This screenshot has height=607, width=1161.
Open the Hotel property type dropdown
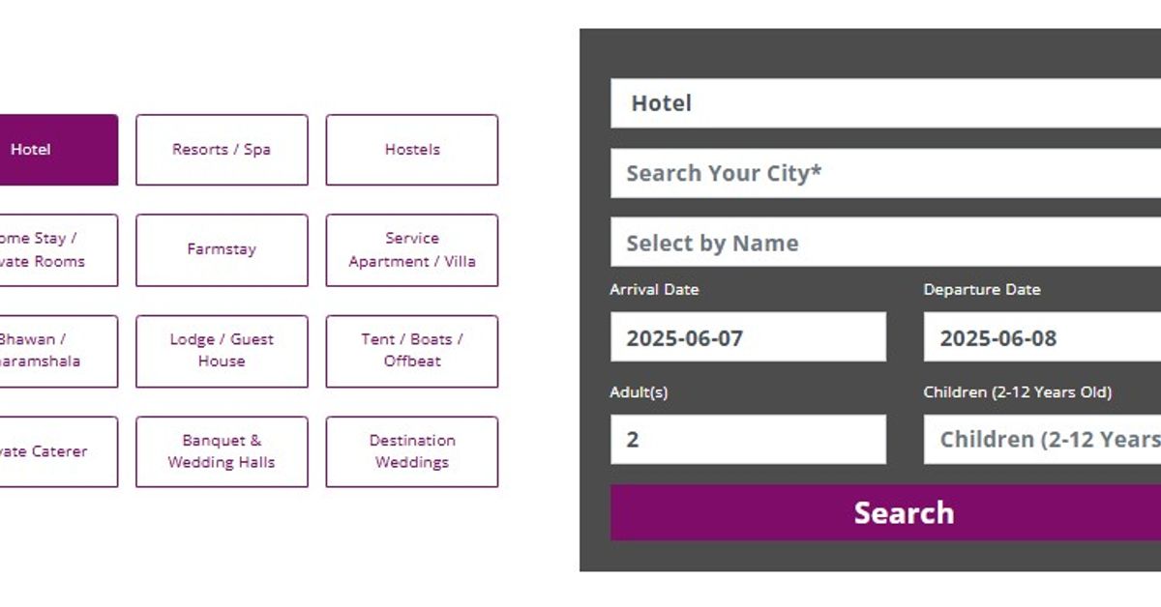[885, 103]
